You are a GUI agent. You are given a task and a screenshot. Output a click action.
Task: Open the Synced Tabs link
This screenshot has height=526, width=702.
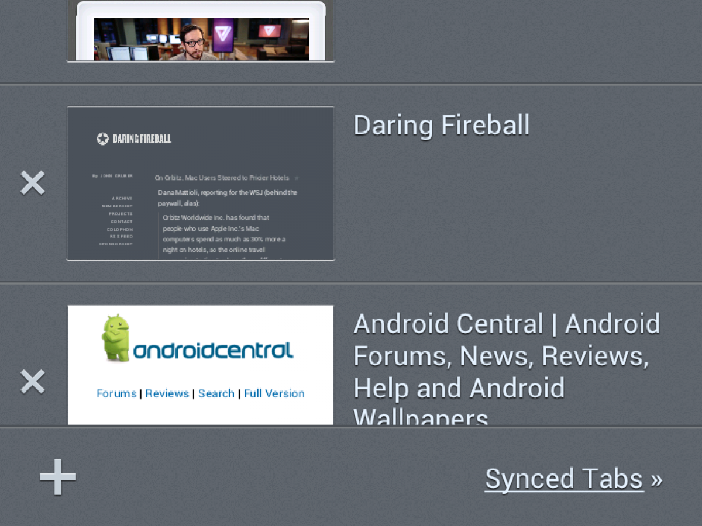click(564, 479)
